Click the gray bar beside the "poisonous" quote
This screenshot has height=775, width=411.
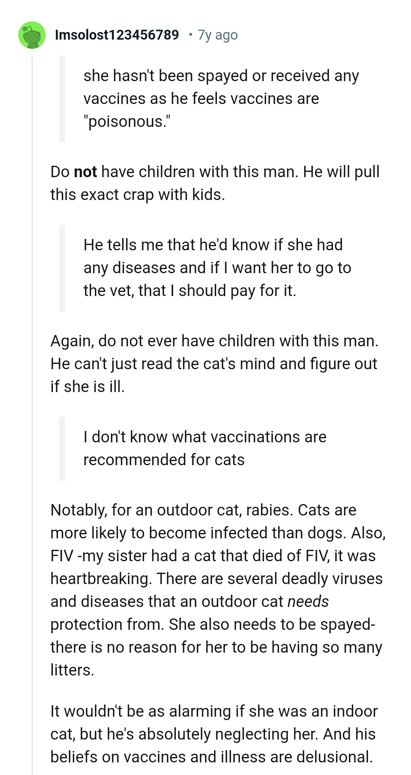[62, 99]
